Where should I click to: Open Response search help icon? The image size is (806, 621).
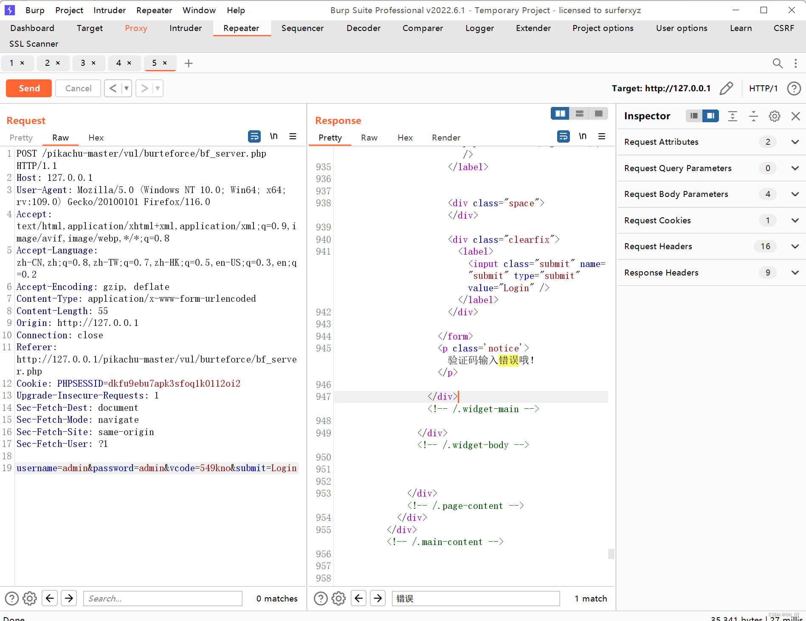pyautogui.click(x=321, y=599)
